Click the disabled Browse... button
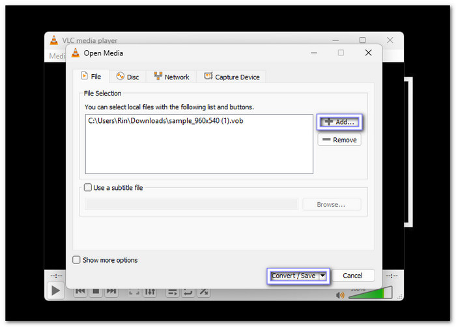Screen dimensions: 456x327 coord(331,205)
